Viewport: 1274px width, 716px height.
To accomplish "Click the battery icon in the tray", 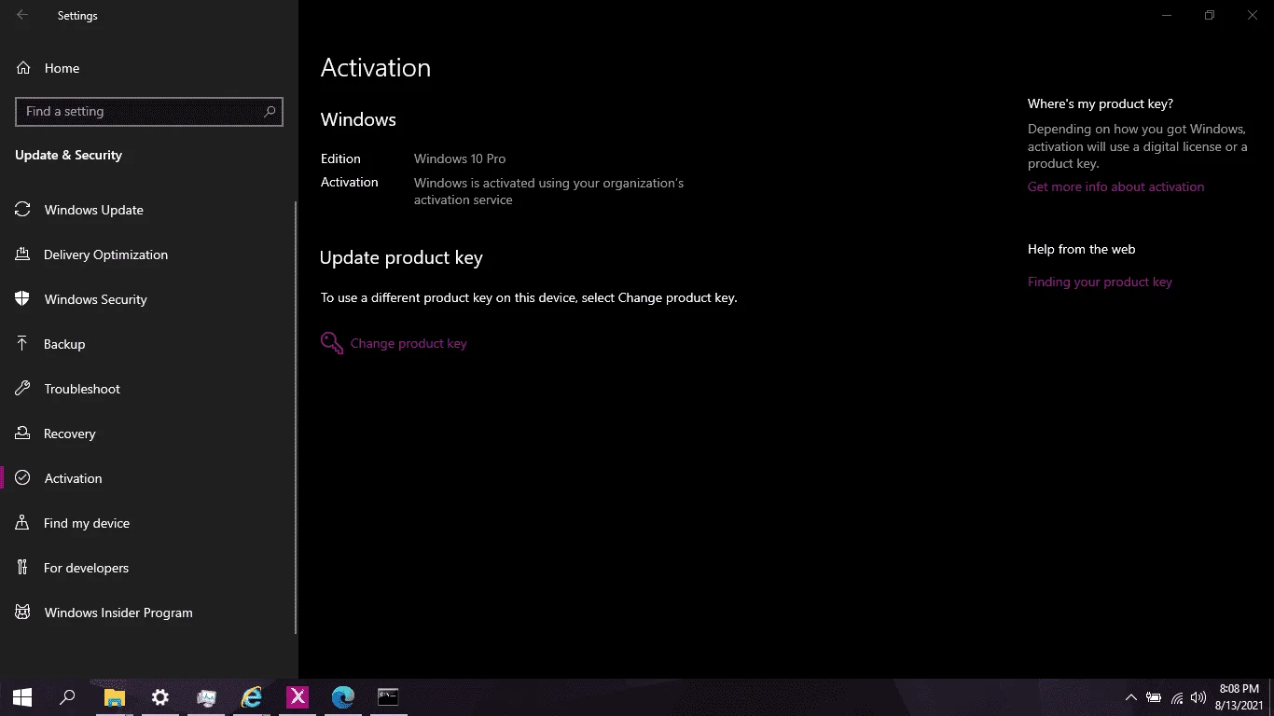I will (1154, 697).
